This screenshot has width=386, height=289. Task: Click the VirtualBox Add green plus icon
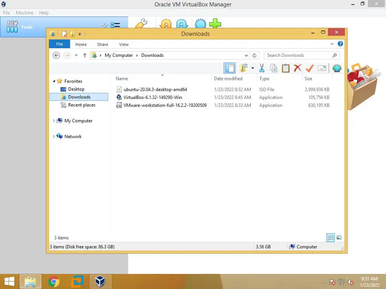pos(215,24)
